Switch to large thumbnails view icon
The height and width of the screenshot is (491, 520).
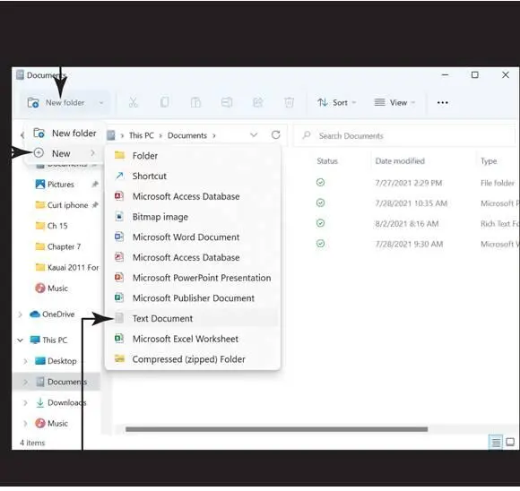[510, 443]
